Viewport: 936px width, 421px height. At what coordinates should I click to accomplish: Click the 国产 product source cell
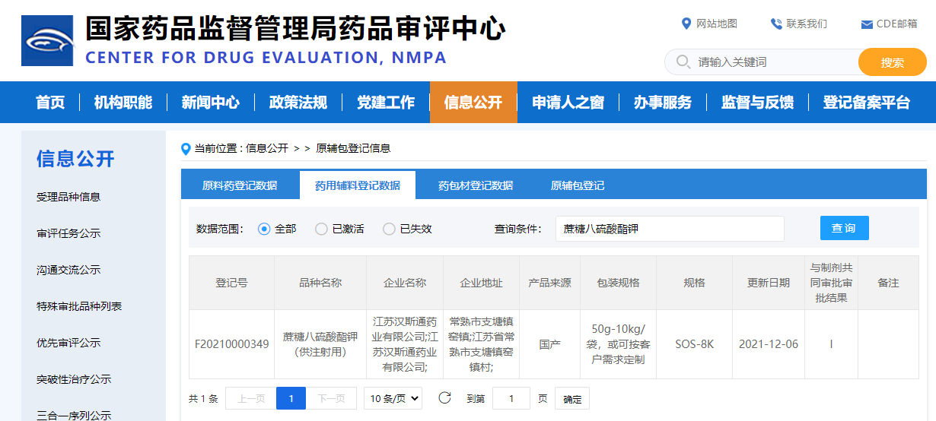tap(550, 344)
